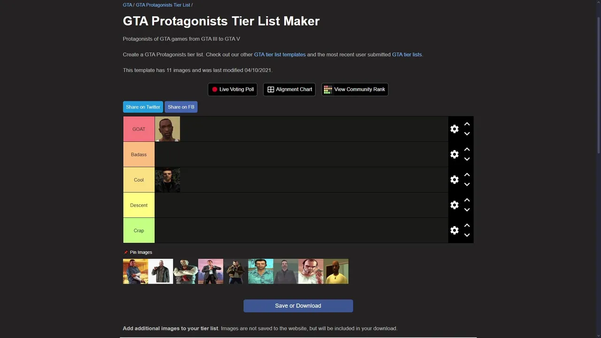Open settings gear for Cool tier

coord(454,180)
